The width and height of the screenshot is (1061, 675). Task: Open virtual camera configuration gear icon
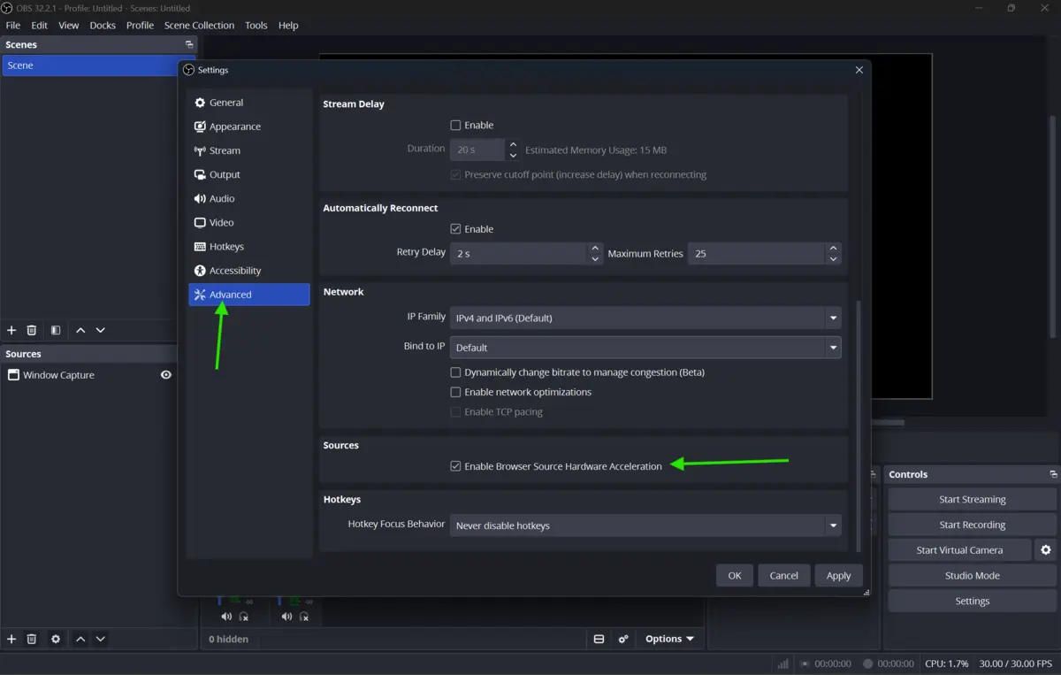tap(1046, 550)
